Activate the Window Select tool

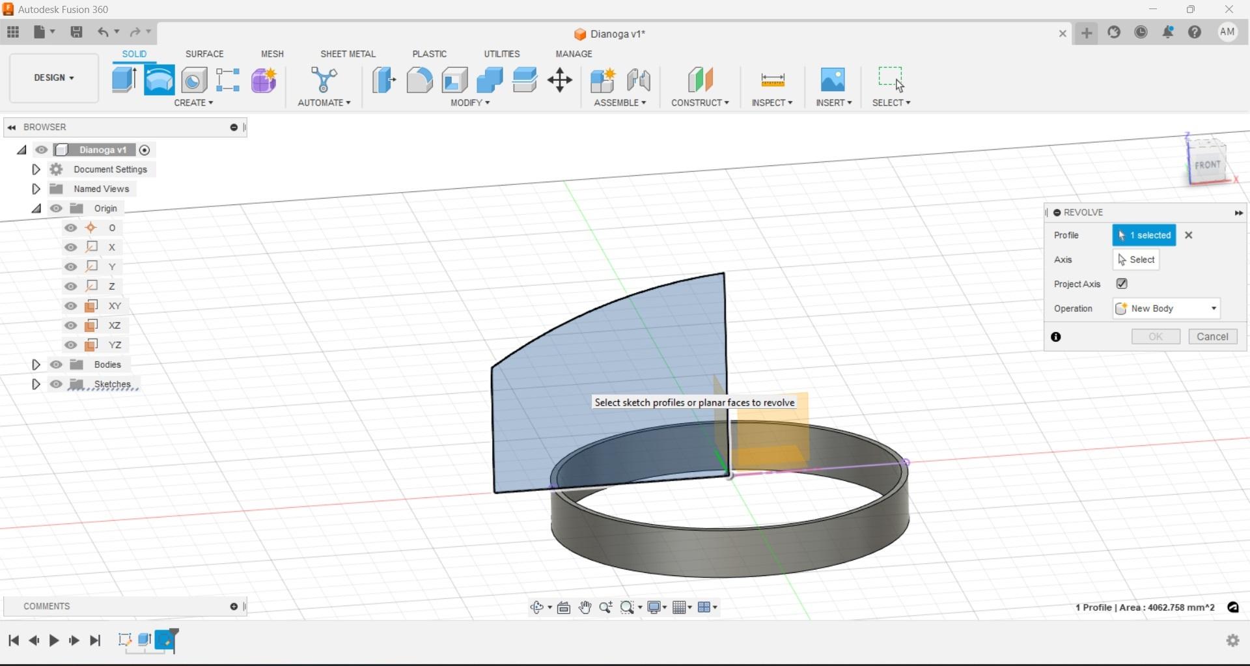(891, 78)
